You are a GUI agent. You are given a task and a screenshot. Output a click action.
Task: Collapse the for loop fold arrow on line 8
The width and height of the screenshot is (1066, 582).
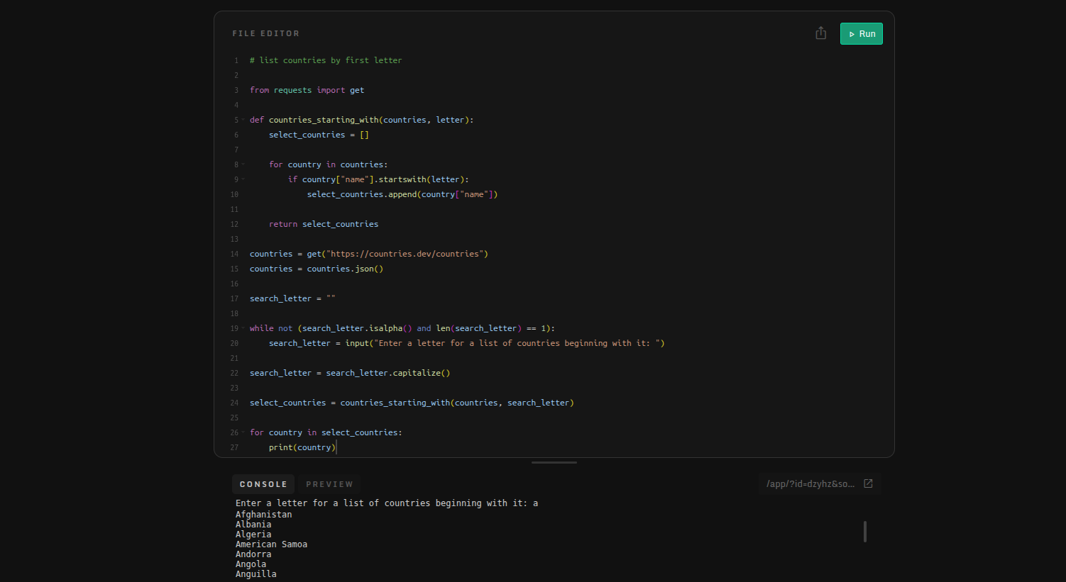tap(243, 164)
